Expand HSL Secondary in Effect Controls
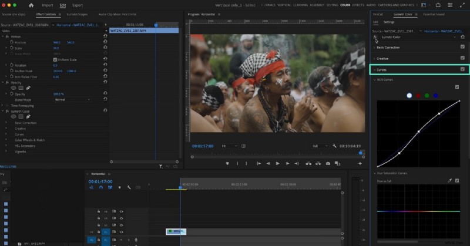Viewport: 470px width, 246px height. (6, 146)
